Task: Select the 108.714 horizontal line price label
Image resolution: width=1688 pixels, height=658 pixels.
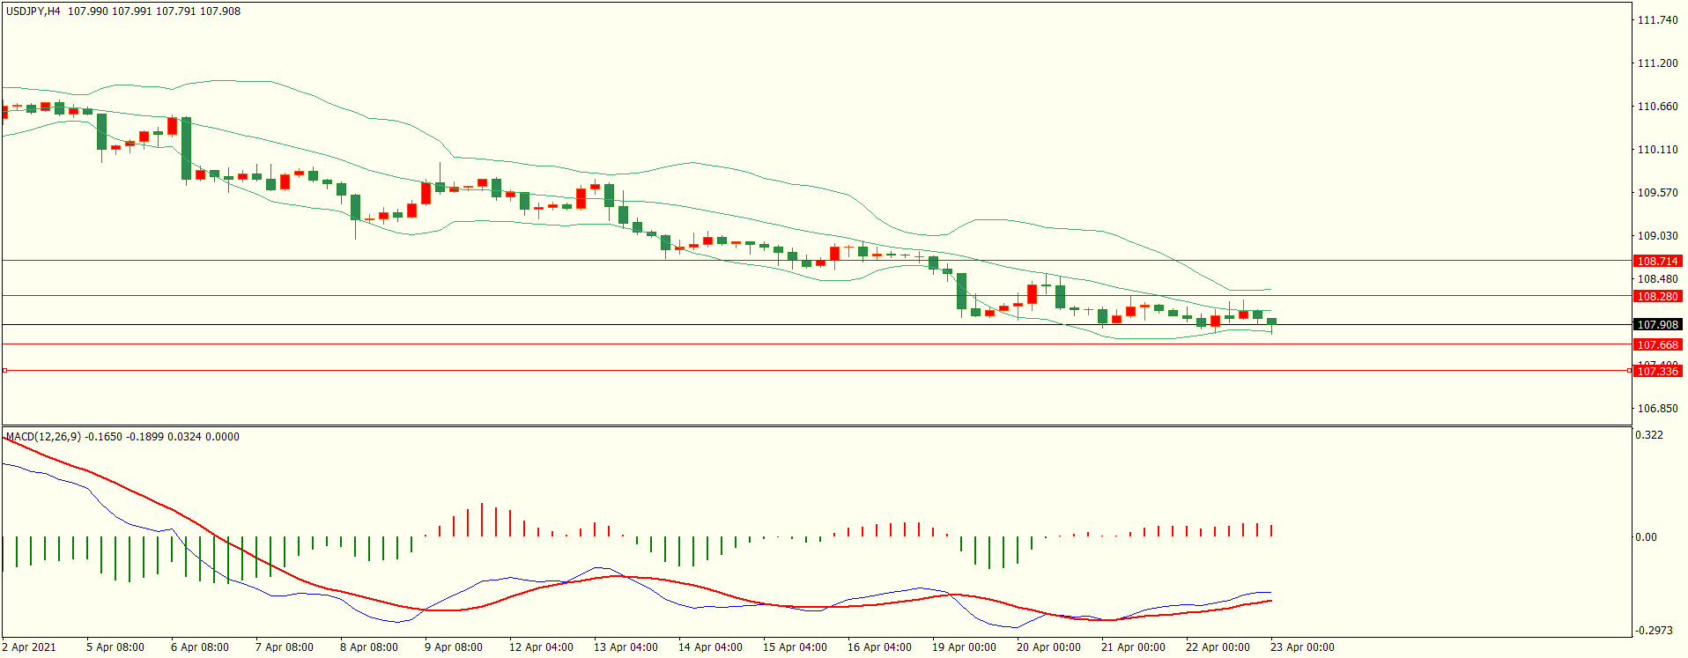Action: [1657, 262]
